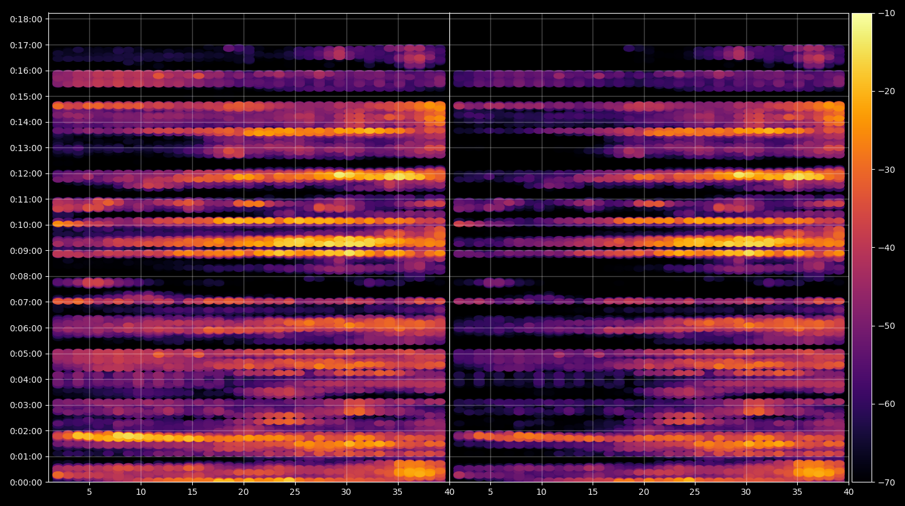This screenshot has width=905, height=506.
Task: Click the 0:17:00 time axis label
Action: click(26, 45)
